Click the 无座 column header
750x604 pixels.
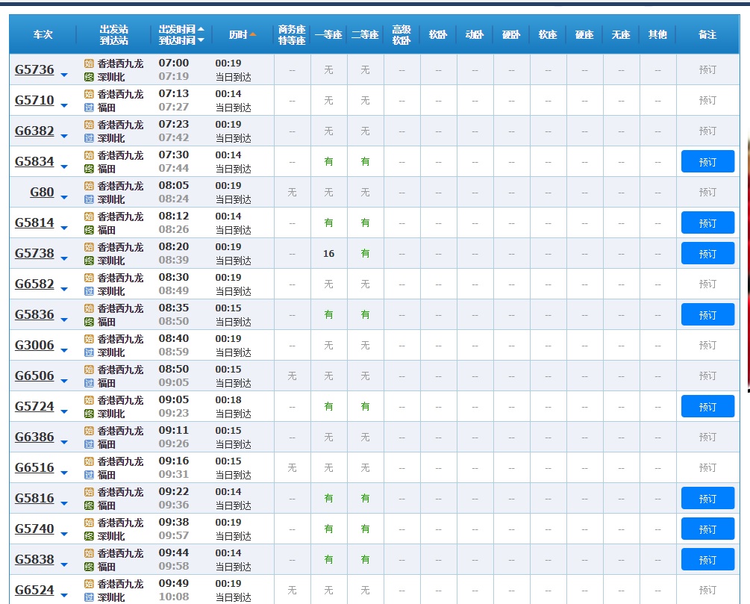(x=621, y=34)
